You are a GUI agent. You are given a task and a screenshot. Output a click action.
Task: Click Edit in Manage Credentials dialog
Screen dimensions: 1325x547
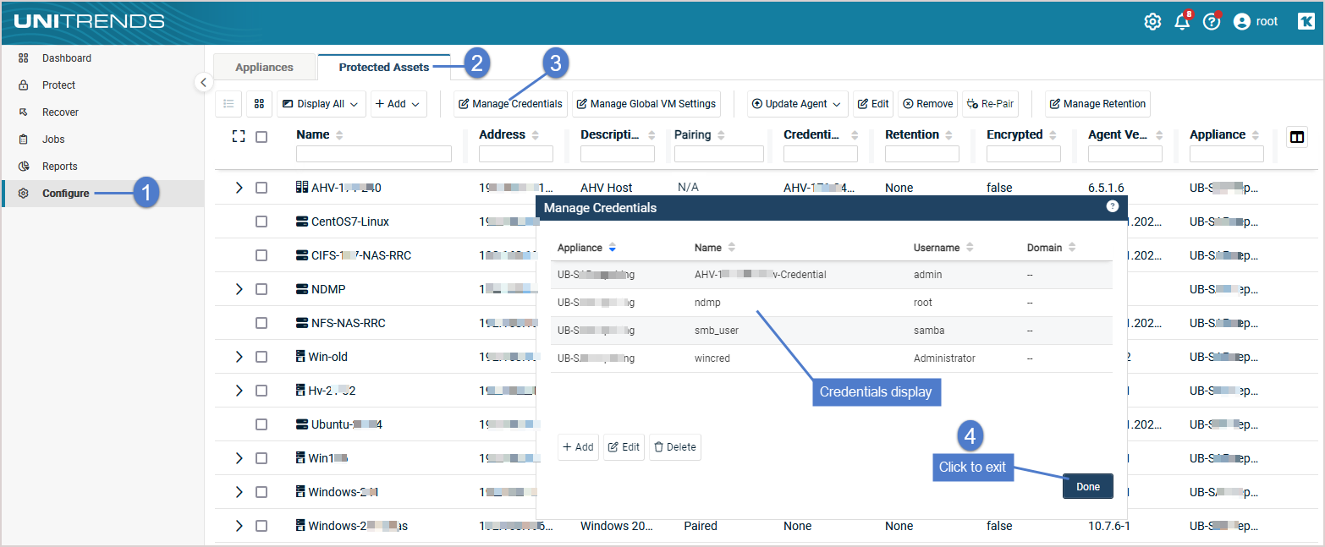[x=624, y=447]
